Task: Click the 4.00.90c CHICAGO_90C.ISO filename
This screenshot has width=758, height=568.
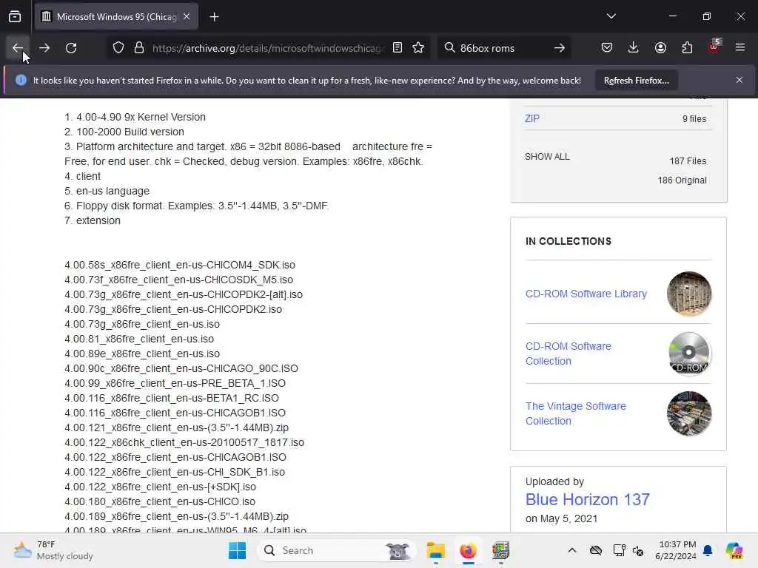Action: [x=181, y=368]
